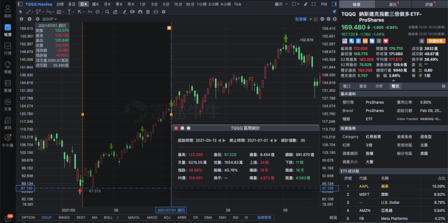This screenshot has width=448, height=223.
Task: Delete drawings with the trash icon
Action: click(148, 12)
